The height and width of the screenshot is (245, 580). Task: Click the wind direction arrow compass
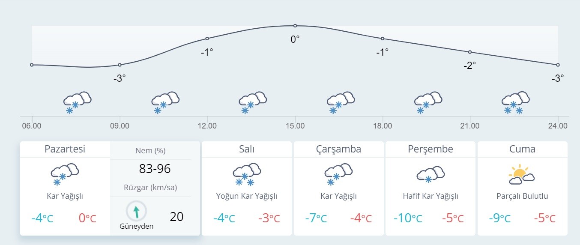[x=136, y=211]
